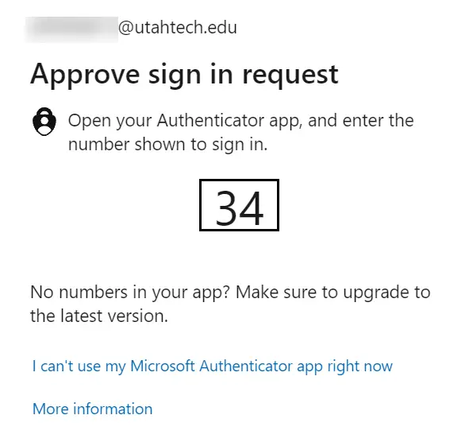Click "right now" at the end of the Authenticator link
Screen dimensions: 469x446
coord(359,366)
